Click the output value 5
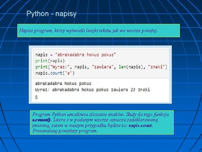The height and width of the screenshot is (152, 202). coord(36,97)
